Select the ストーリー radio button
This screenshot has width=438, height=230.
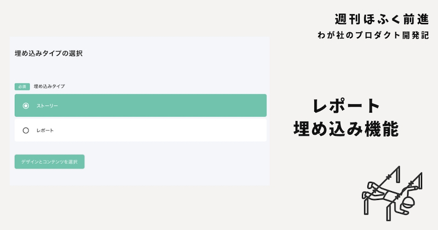pos(26,106)
